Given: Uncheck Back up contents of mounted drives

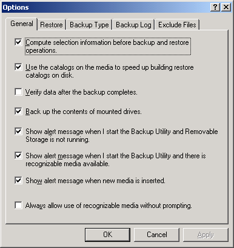Looking at the screenshot, I should [18, 111].
